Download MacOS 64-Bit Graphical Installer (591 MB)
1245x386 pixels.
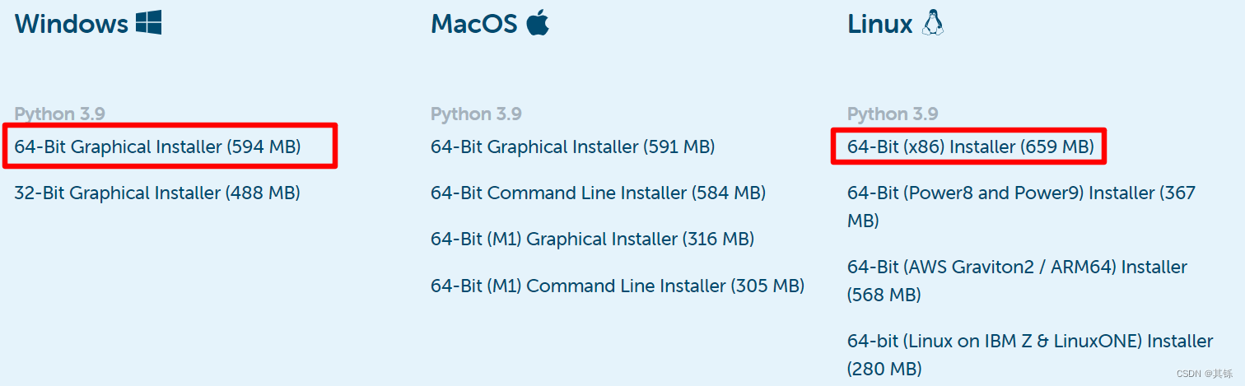(572, 147)
